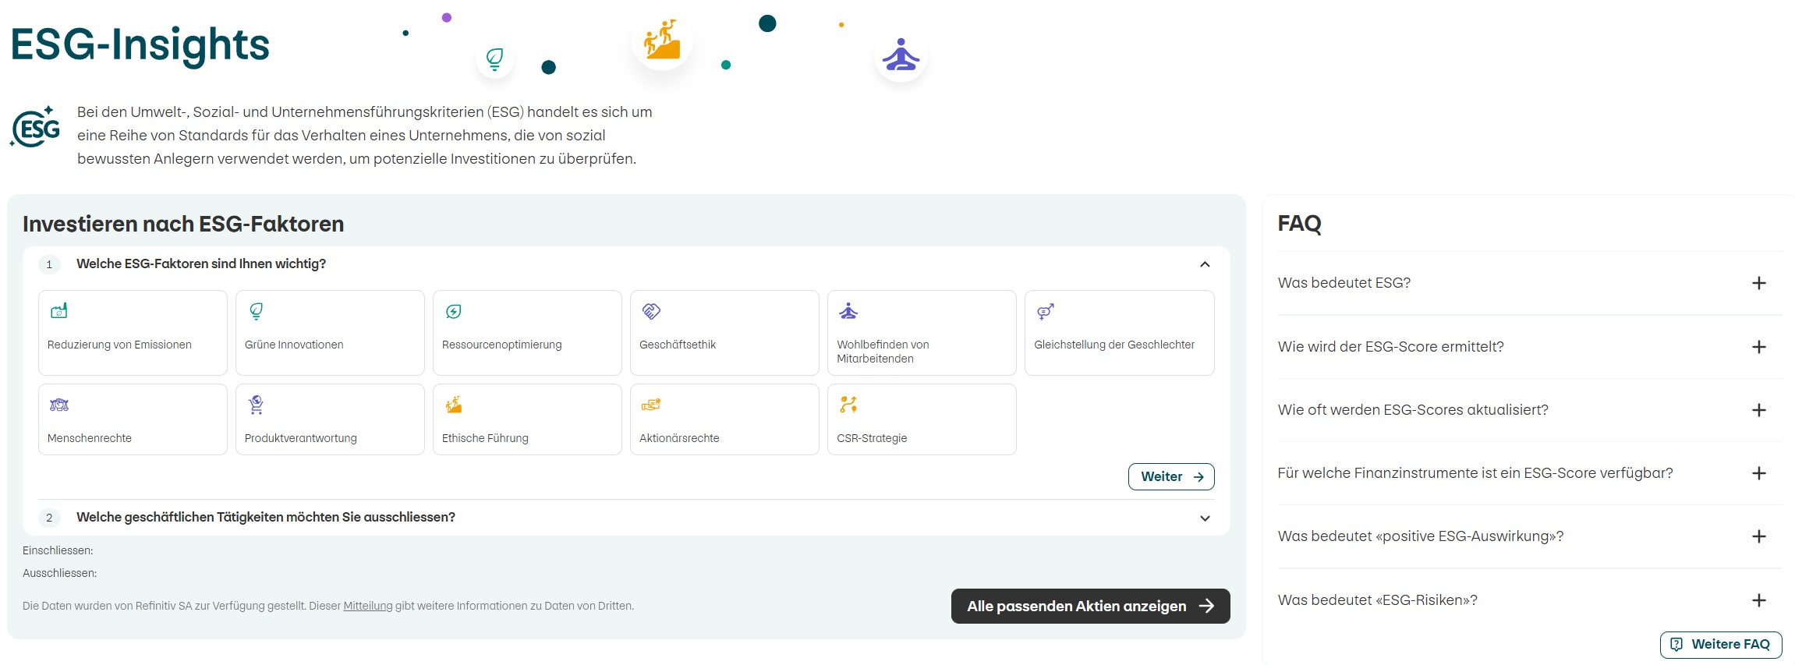Collapse the ESG-Faktoren question section
Screen dimensions: 1795x665
pos(1204,264)
